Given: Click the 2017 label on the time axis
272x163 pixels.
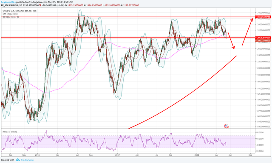Looking at the screenshot, I should tap(117, 155).
